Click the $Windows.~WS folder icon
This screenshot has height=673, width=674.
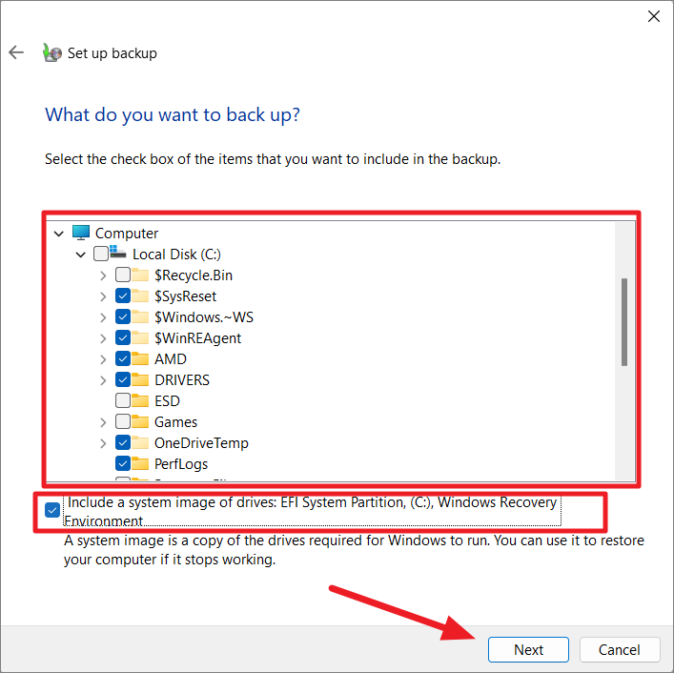tap(140, 316)
